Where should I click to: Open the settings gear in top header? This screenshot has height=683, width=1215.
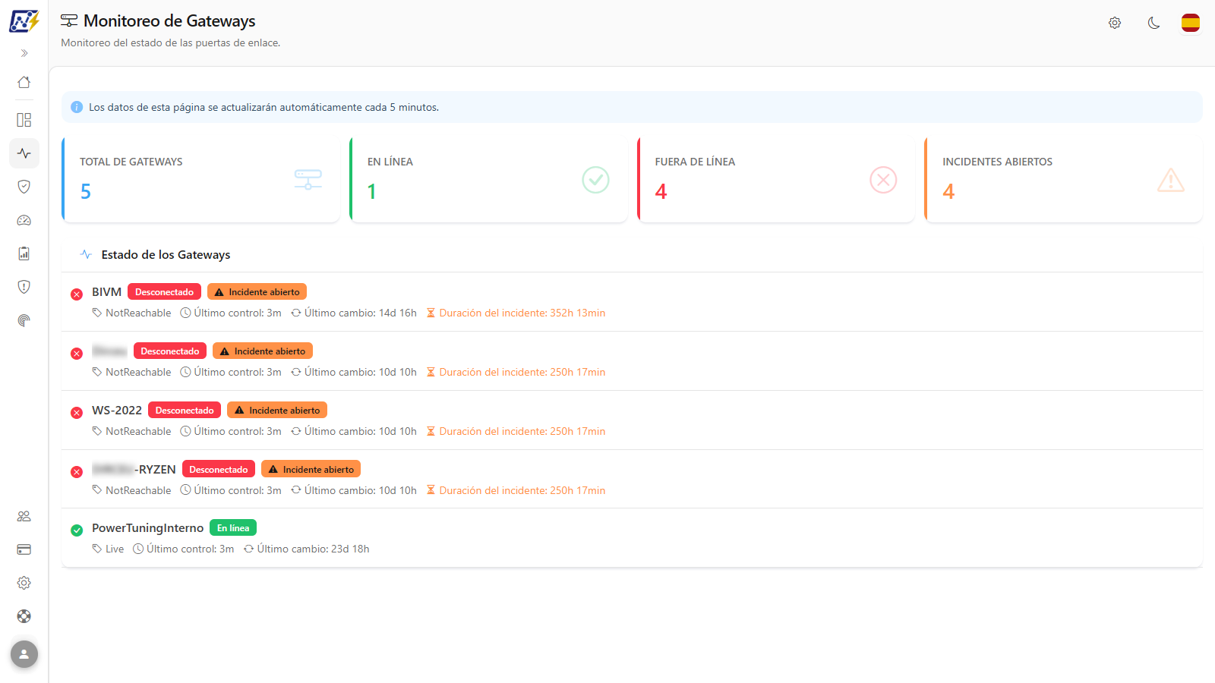[1115, 23]
